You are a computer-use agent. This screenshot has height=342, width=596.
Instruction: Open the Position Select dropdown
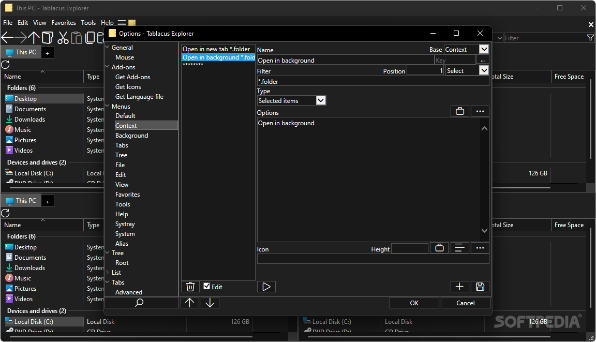[x=484, y=70]
